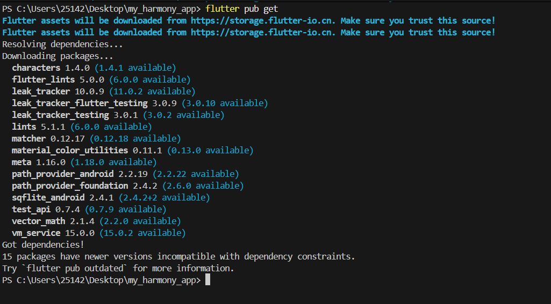
Task: Click the 'flutter pub get' command text
Action: pos(242,9)
